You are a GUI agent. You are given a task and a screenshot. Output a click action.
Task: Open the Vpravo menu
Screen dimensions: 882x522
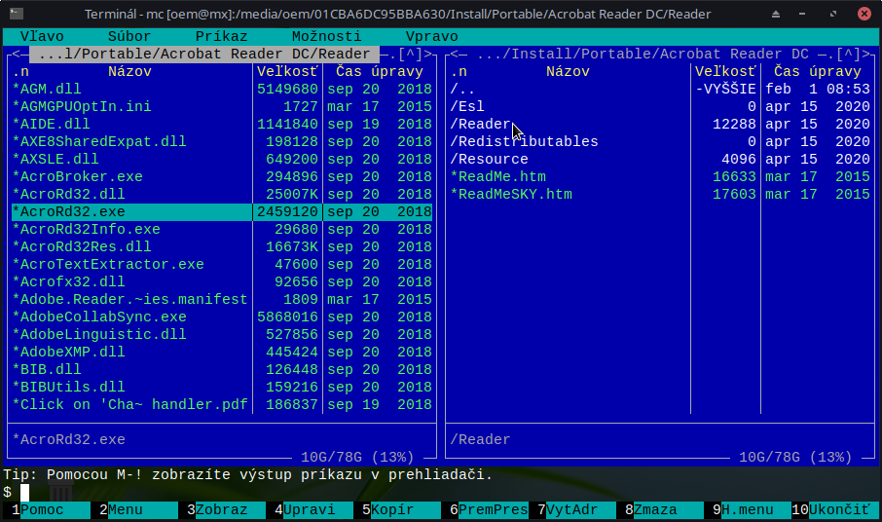coord(431,37)
